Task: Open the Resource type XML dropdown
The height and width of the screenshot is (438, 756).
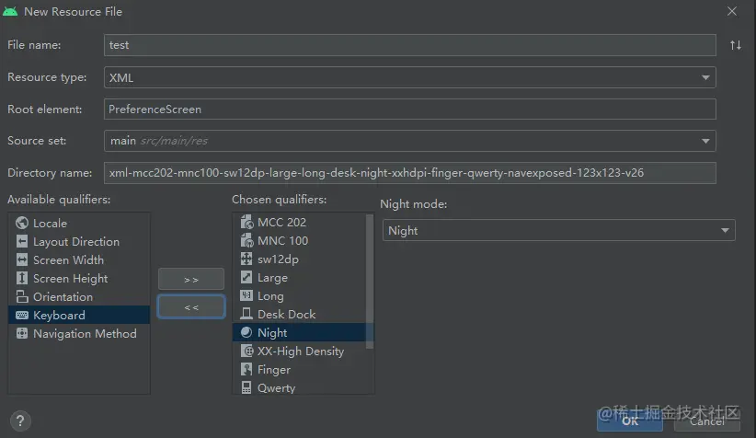Action: pos(409,77)
